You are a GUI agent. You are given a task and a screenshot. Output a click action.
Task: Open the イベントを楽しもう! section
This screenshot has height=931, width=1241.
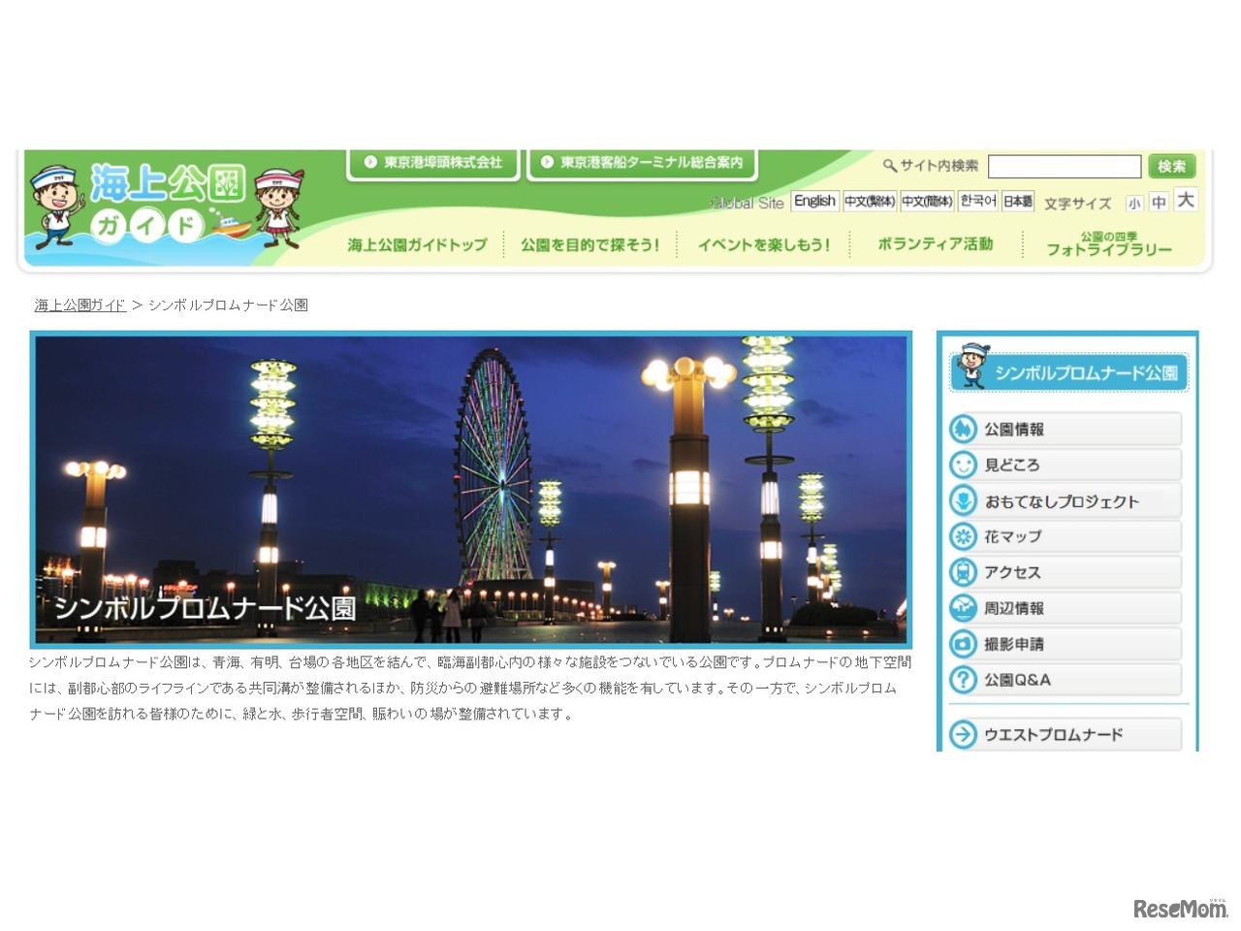point(764,244)
